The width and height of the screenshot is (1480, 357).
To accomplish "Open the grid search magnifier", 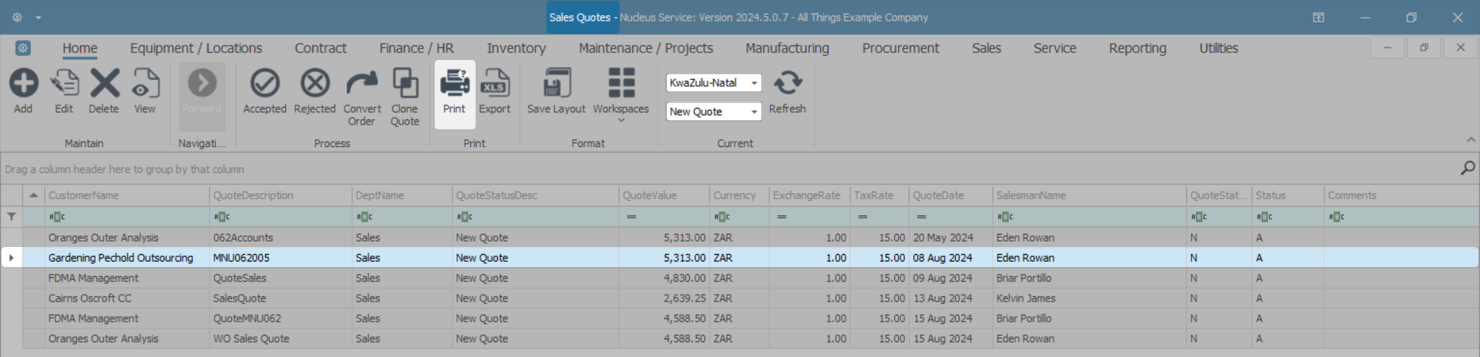I will click(x=1468, y=168).
